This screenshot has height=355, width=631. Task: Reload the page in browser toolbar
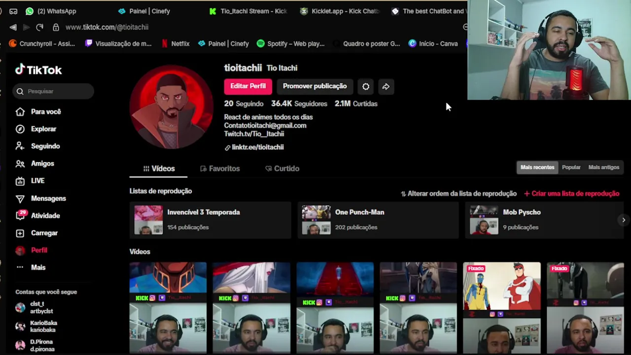pyautogui.click(x=40, y=27)
